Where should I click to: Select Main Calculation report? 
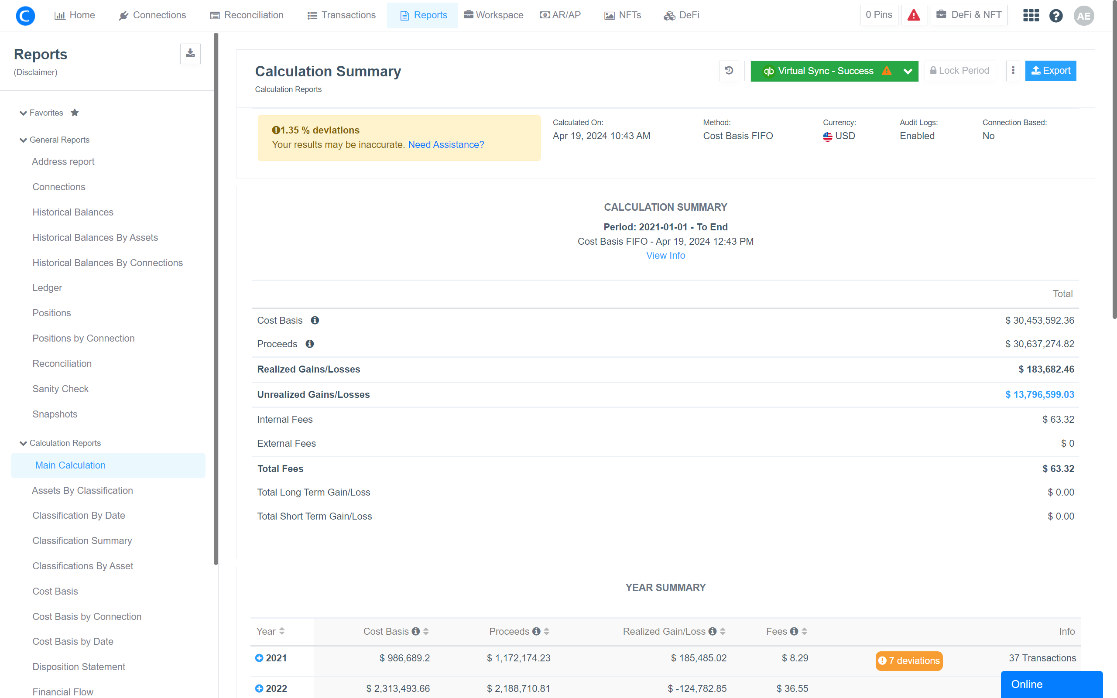click(x=70, y=465)
